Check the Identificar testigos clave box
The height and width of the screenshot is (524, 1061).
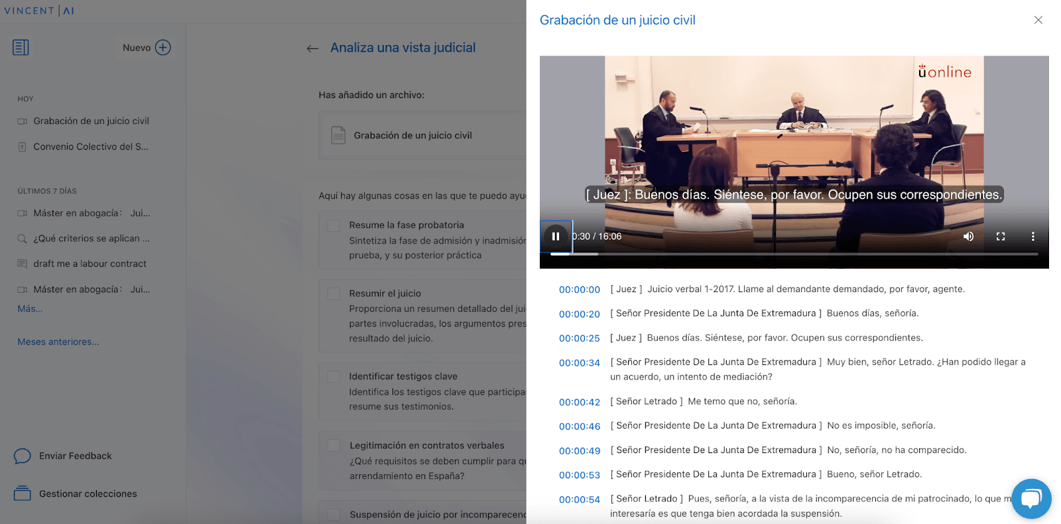click(x=334, y=376)
